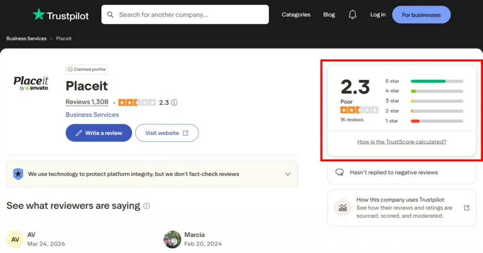This screenshot has width=483, height=253.
Task: Click the info icon next to 2.3 rating
Action: coord(175,103)
